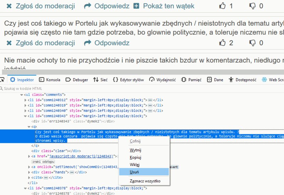This screenshot has width=284, height=195.
Task: Choose Kopiuj in the context menu
Action: coord(136,157)
